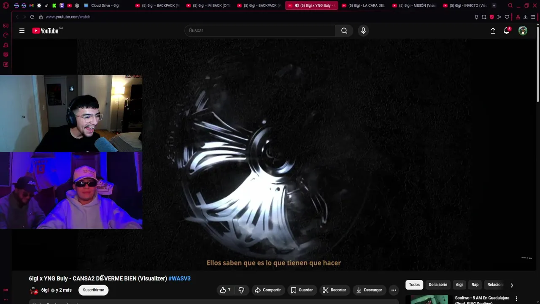Open the browser downloads panel

click(x=525, y=17)
